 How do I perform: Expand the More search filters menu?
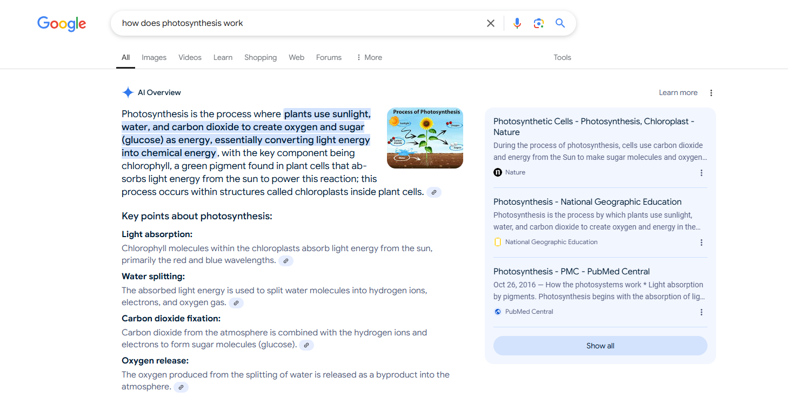[x=369, y=57]
